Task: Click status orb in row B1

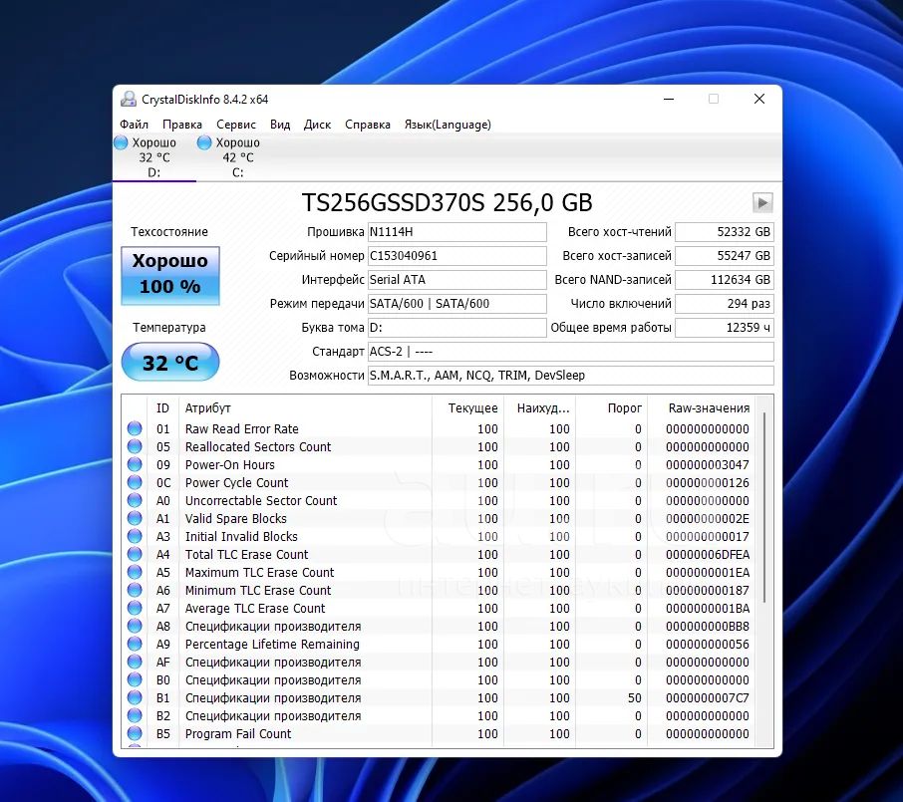Action: (135, 697)
